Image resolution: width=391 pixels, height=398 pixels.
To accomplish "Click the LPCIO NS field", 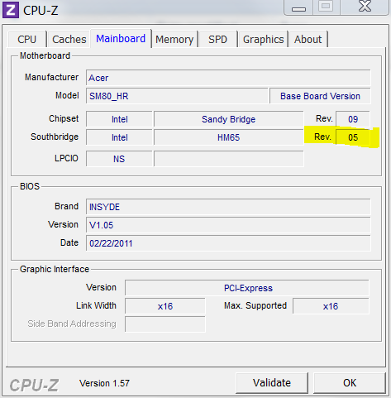I will coord(119,159).
